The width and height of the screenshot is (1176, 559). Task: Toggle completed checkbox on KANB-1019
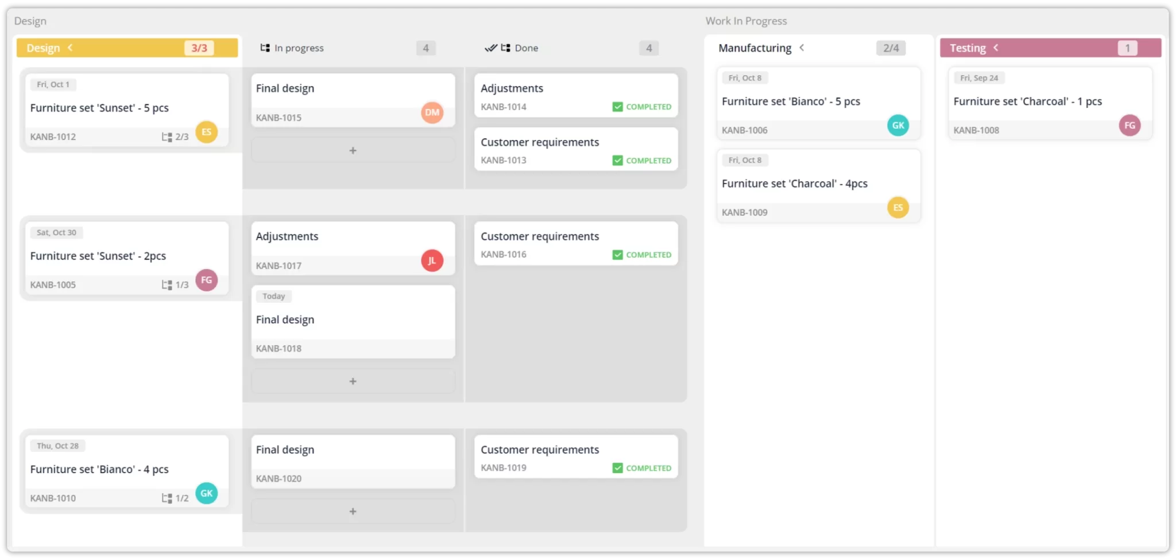point(617,468)
